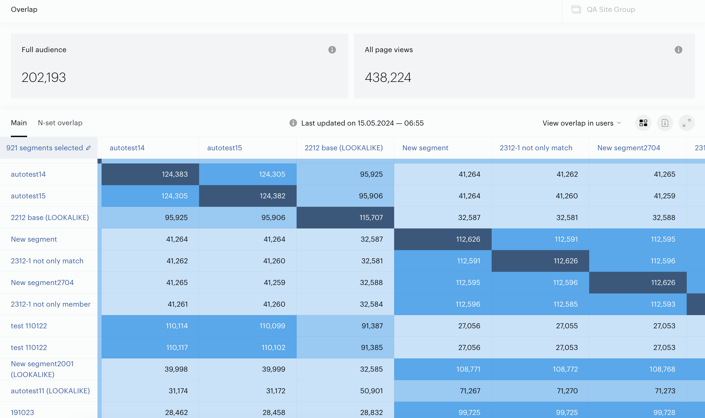Image resolution: width=705 pixels, height=418 pixels.
Task: Click the QA Site Group window icon
Action: 576,9
